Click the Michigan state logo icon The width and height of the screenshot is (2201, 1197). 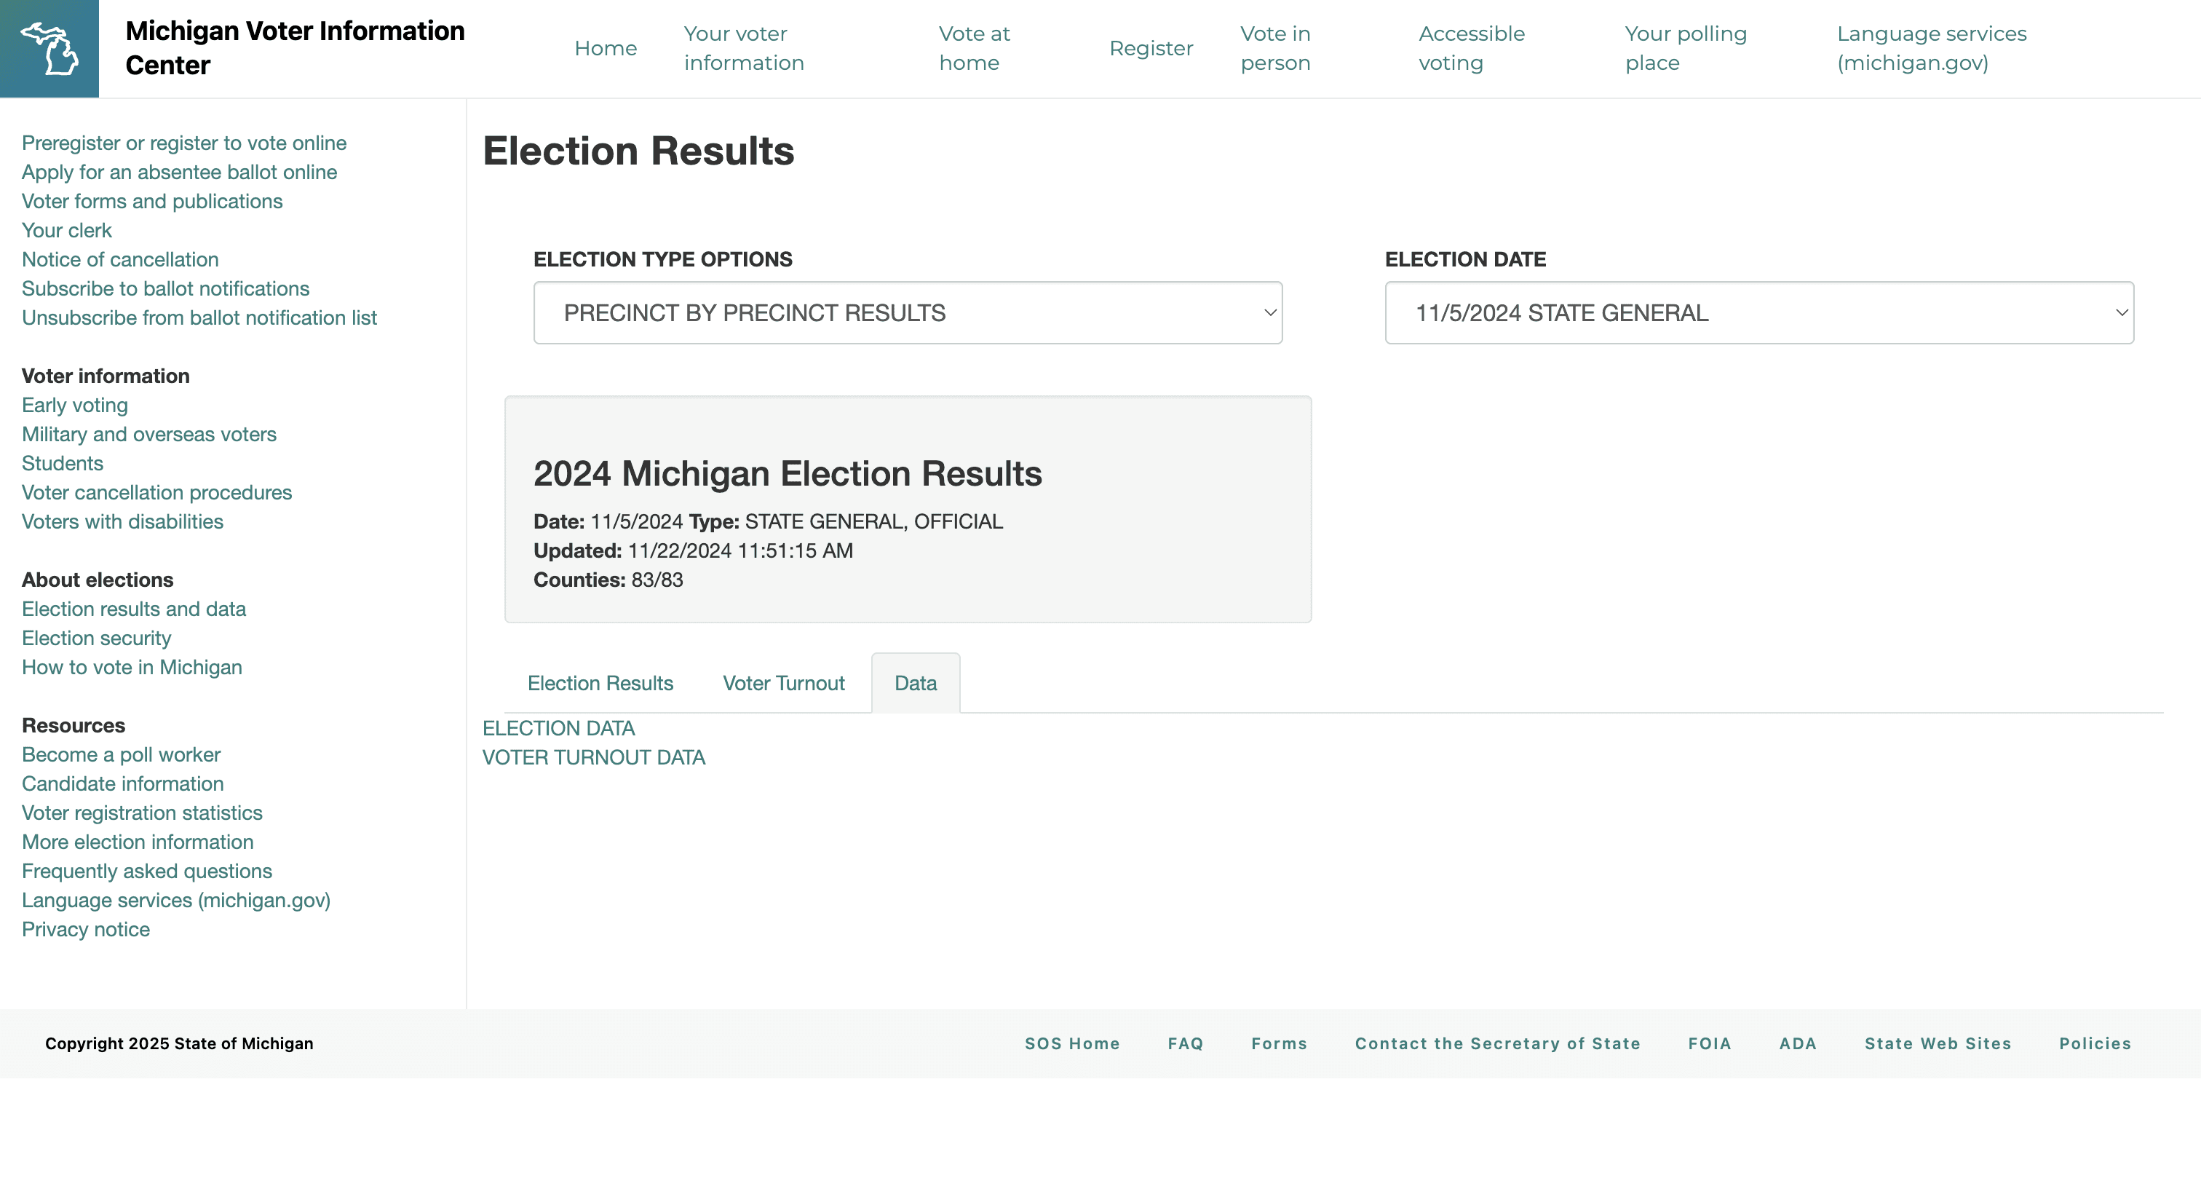[49, 49]
